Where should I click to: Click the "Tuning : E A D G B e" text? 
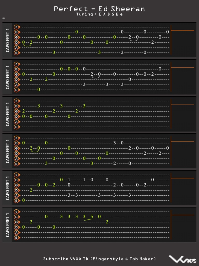tap(99, 14)
